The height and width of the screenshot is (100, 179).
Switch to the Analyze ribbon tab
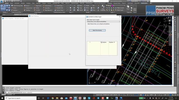click(x=28, y=3)
